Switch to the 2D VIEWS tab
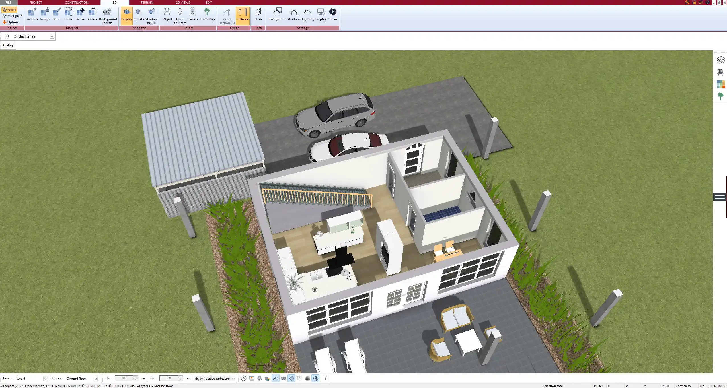The width and height of the screenshot is (727, 388). [x=183, y=3]
